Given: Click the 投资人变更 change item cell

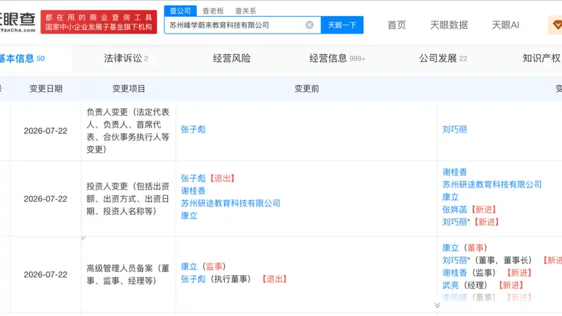Looking at the screenshot, I should click(129, 199).
